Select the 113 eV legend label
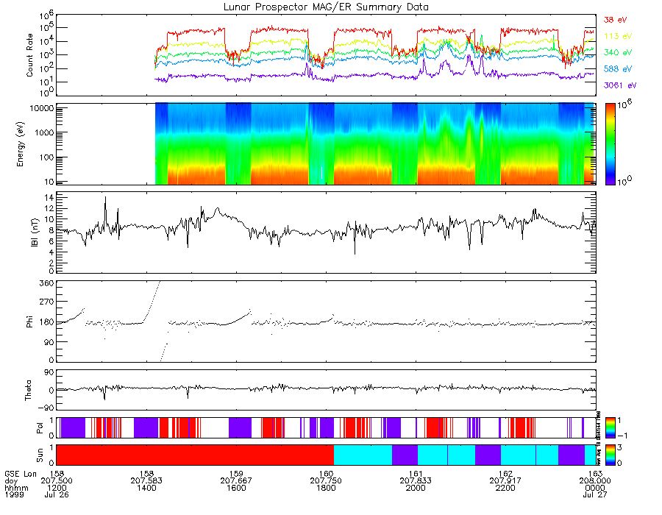The image size is (662, 515). (x=618, y=36)
